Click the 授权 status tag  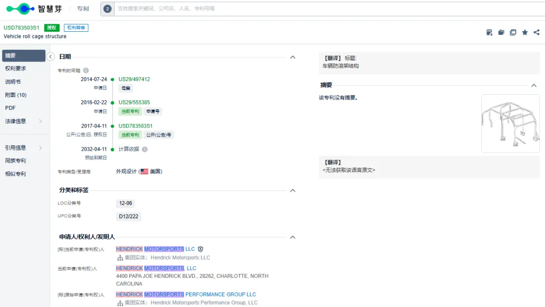click(52, 28)
